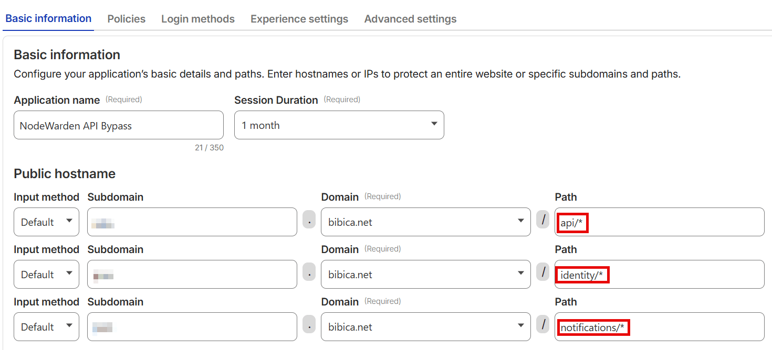Click Subdomain field in the api/* row

[192, 222]
